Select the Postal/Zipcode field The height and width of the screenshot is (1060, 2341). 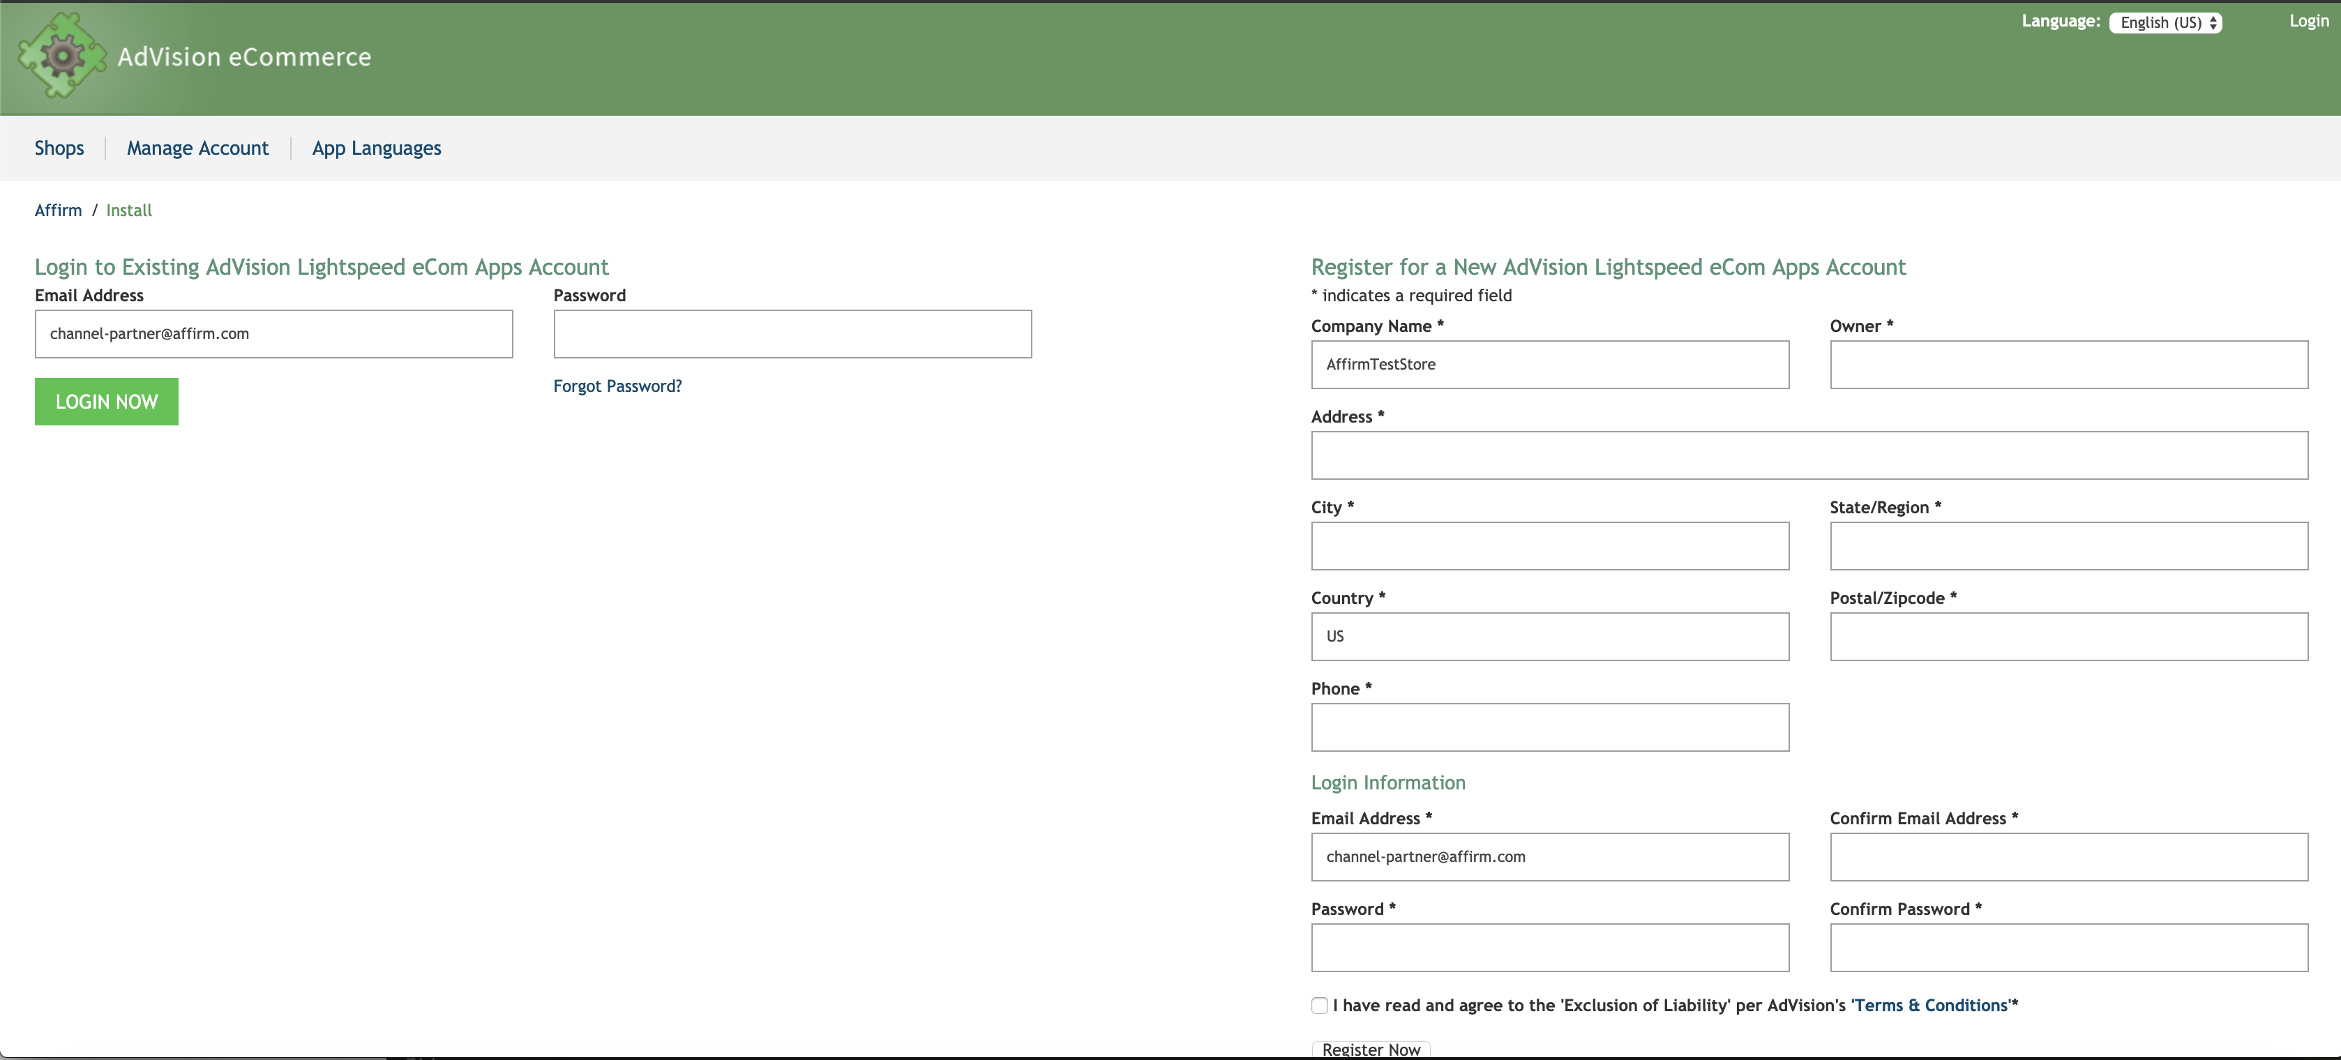point(2068,637)
